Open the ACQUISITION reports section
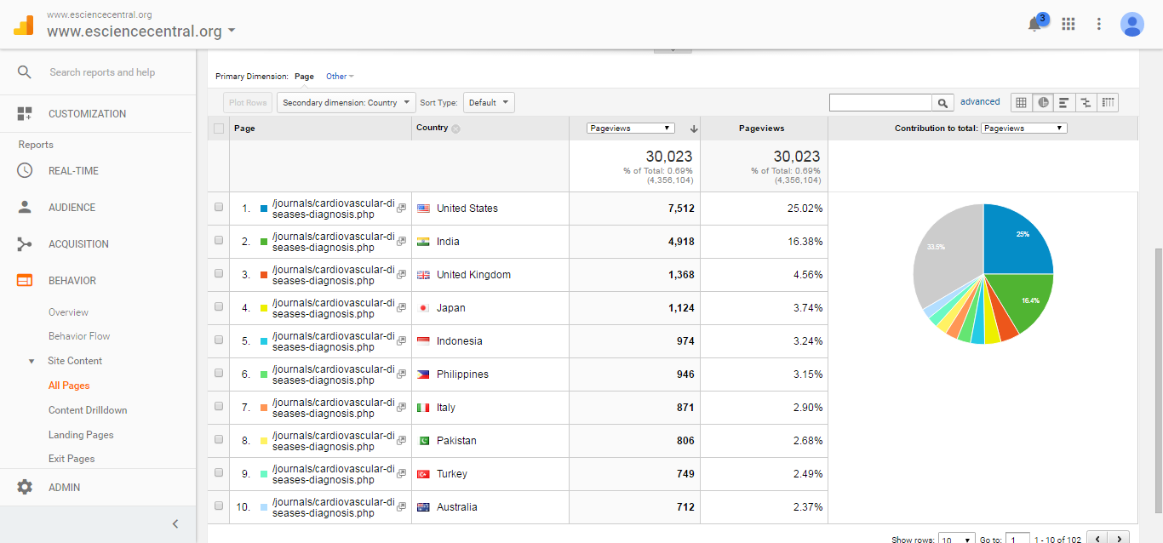This screenshot has width=1163, height=543. (x=78, y=244)
